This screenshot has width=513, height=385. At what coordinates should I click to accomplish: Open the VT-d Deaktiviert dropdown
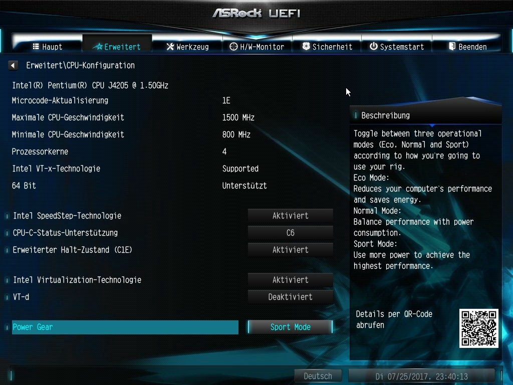291,297
